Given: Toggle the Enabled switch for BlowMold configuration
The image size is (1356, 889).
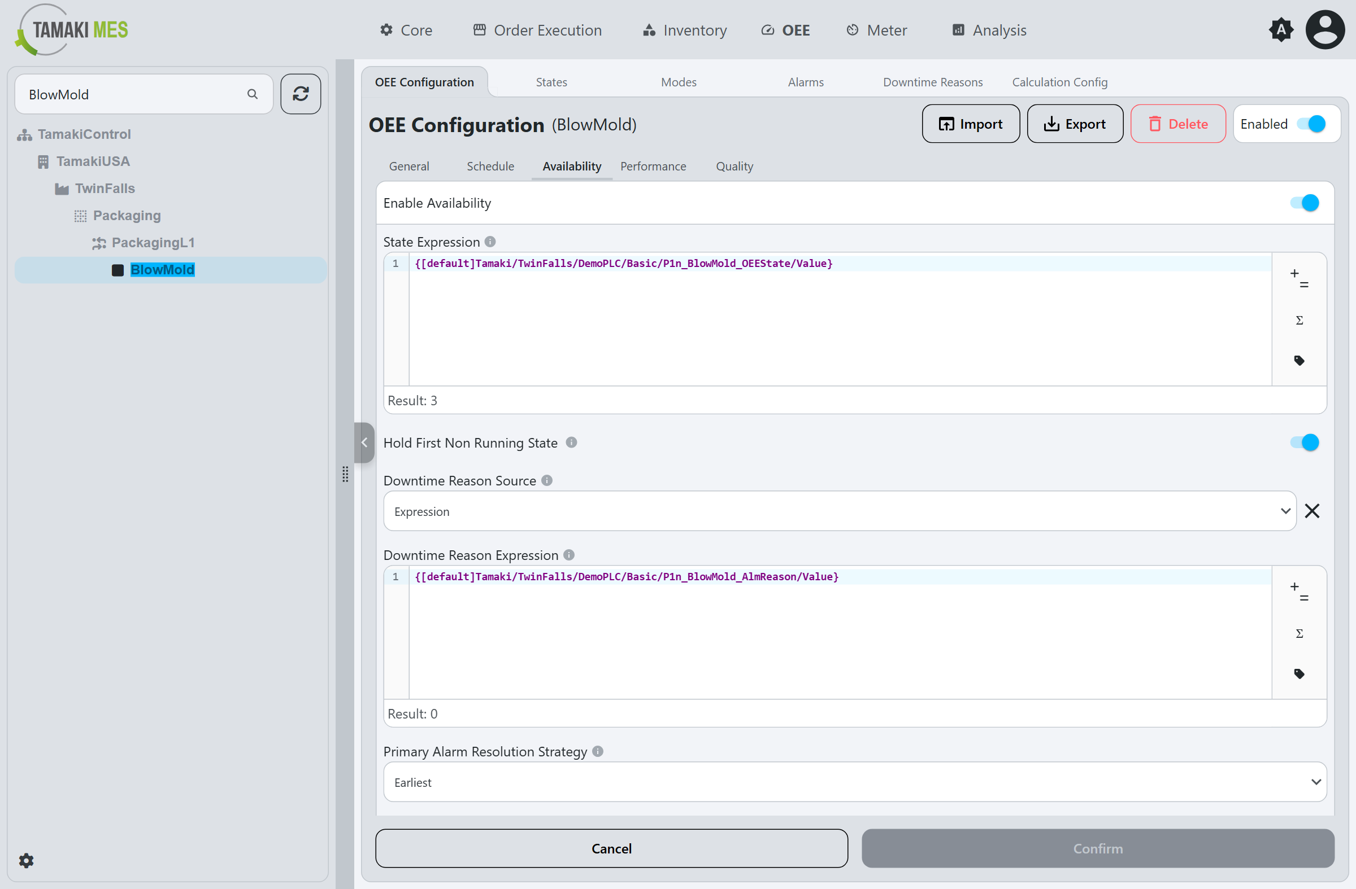Looking at the screenshot, I should [1311, 124].
